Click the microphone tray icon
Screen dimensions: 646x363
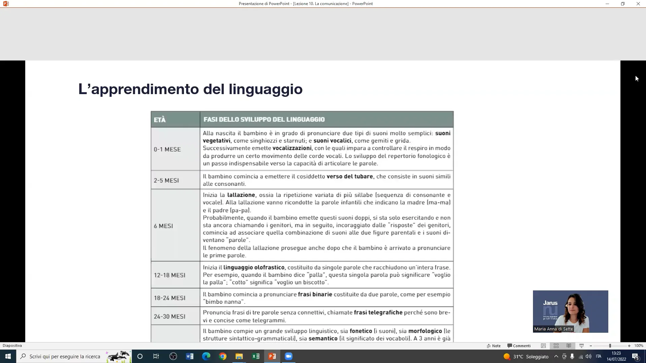[572, 356]
